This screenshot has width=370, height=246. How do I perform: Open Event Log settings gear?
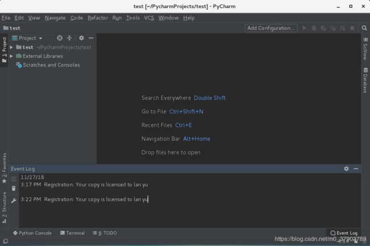point(346,169)
